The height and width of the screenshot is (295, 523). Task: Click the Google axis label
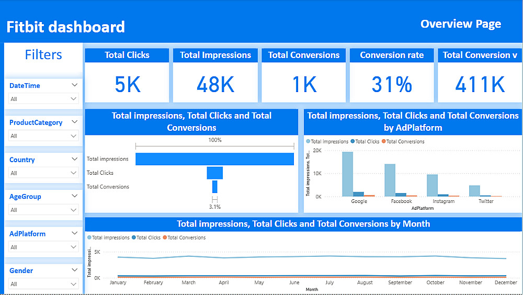(x=359, y=201)
